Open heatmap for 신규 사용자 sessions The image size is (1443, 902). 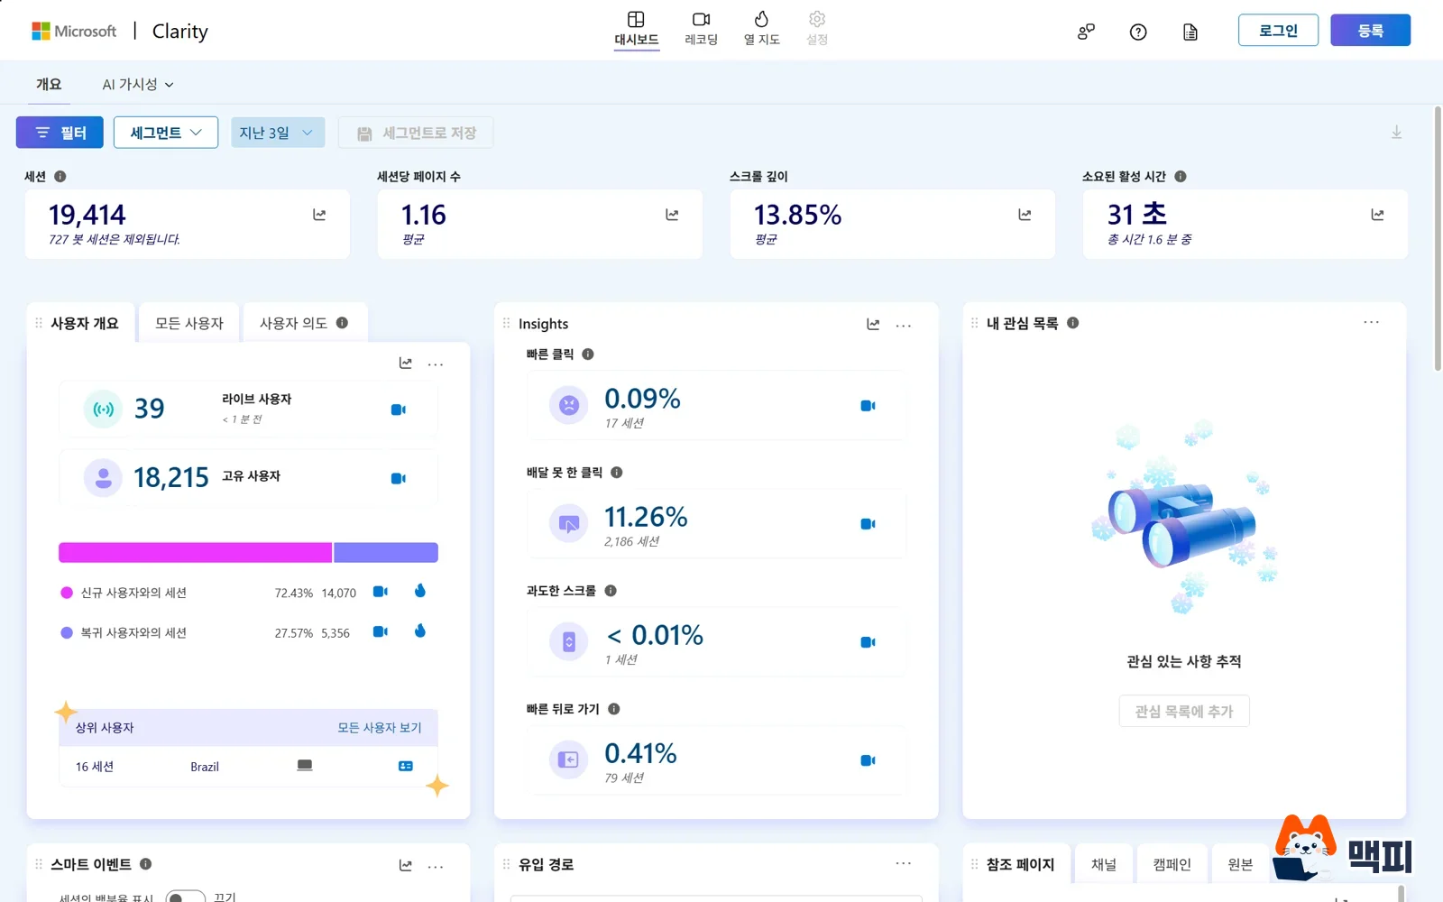pos(420,591)
